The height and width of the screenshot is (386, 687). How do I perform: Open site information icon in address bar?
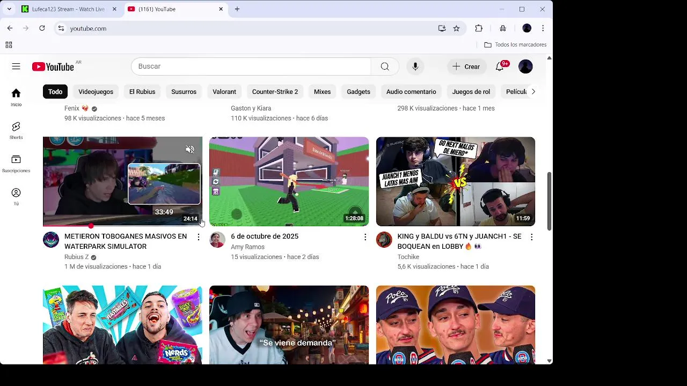pos(61,28)
